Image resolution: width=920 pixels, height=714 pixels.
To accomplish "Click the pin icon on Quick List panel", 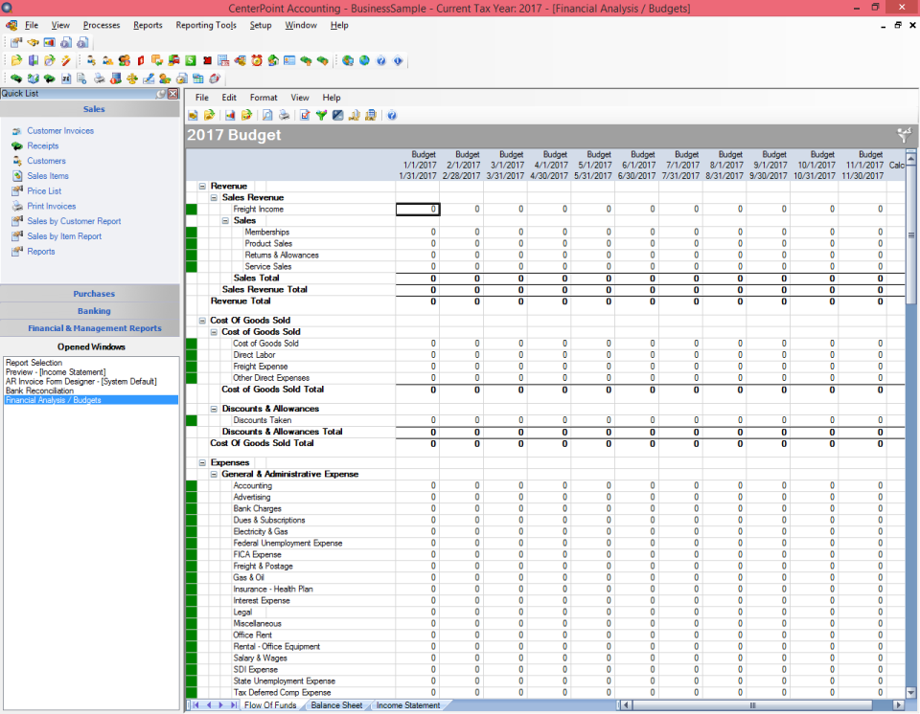I will (162, 94).
